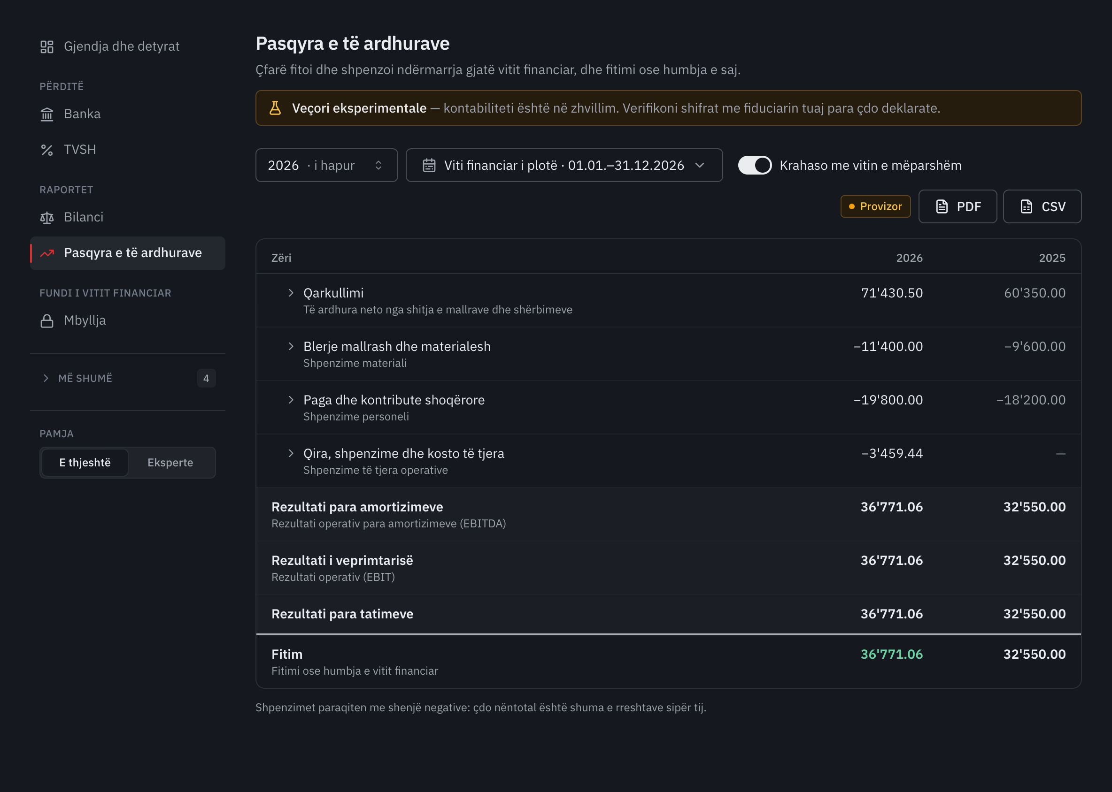The width and height of the screenshot is (1112, 792).
Task: Click the 60'350.00 value in Qarkullimi row
Action: point(1035,293)
